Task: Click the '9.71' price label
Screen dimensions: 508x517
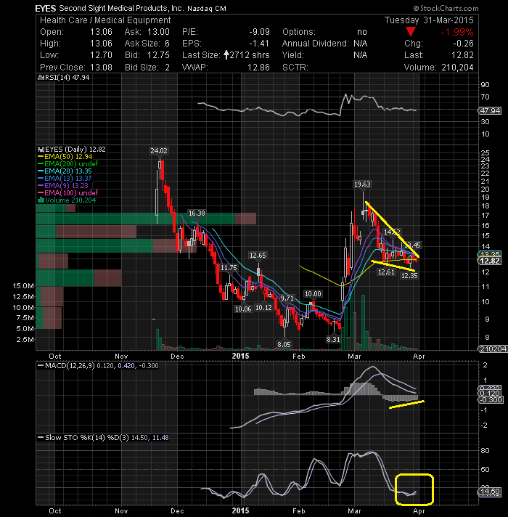Action: coord(287,298)
